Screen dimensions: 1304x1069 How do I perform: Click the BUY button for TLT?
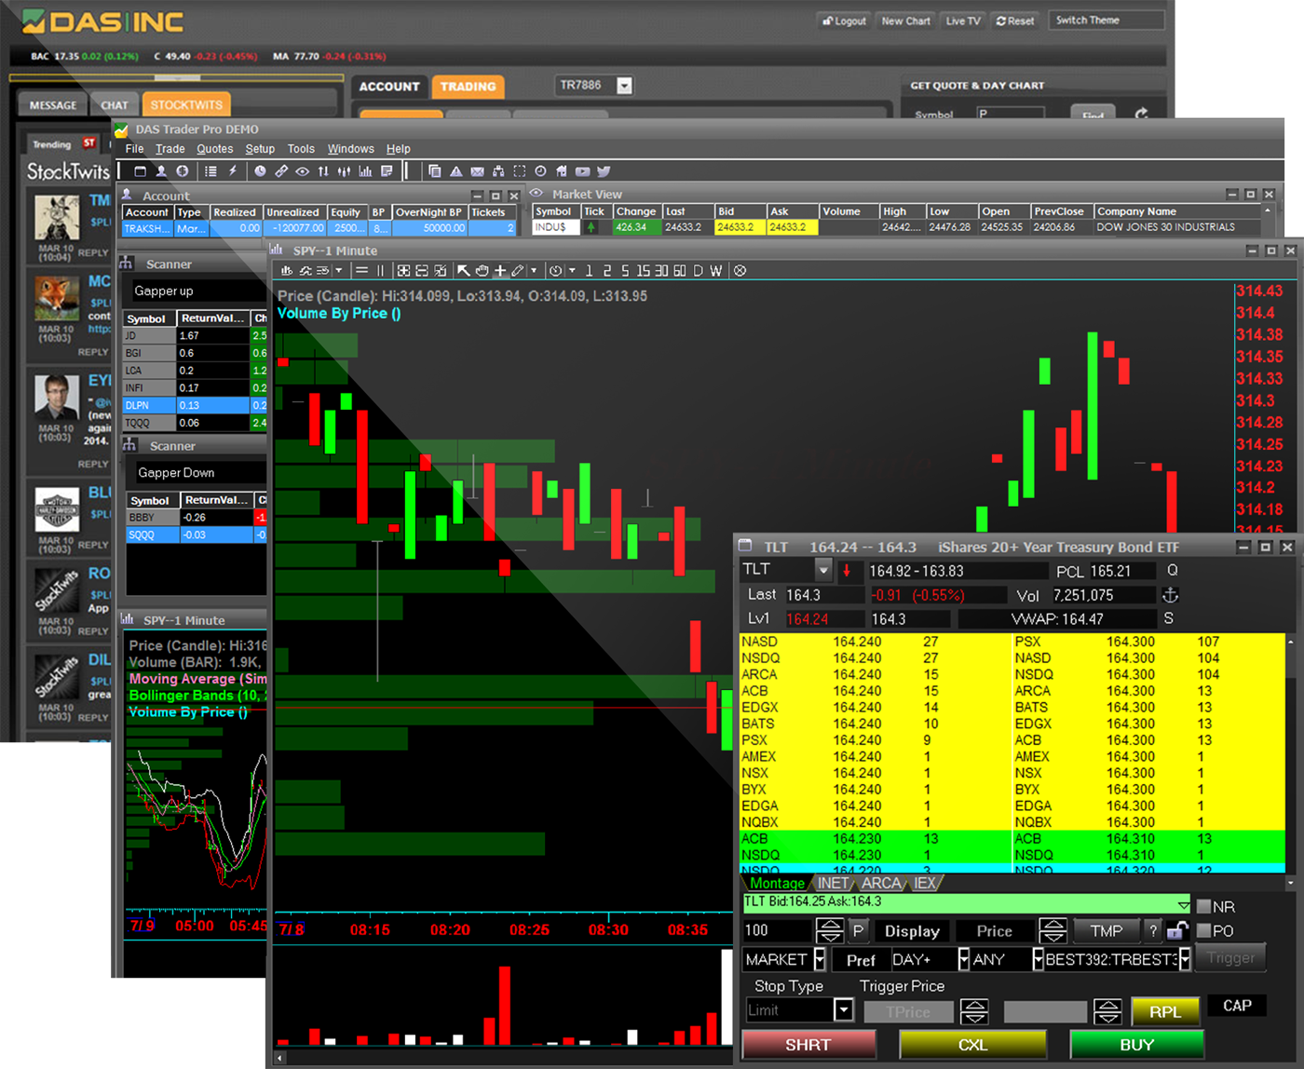1134,1044
